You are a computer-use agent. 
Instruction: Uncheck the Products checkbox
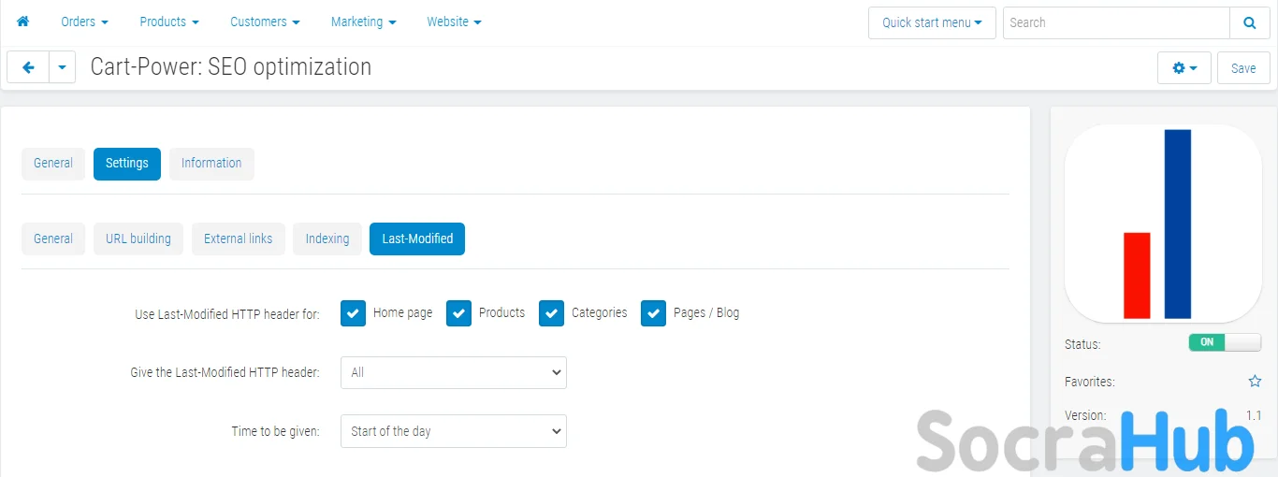tap(458, 313)
